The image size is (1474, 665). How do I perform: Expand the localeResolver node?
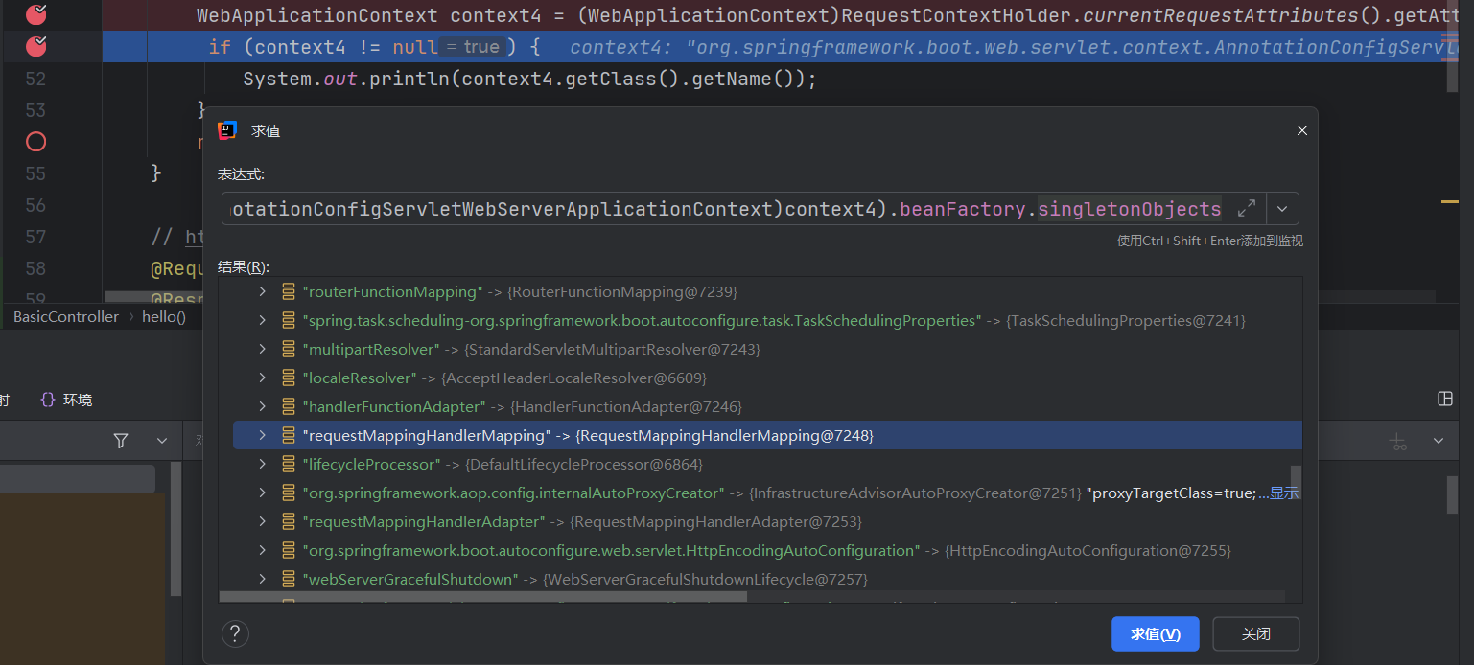point(262,378)
